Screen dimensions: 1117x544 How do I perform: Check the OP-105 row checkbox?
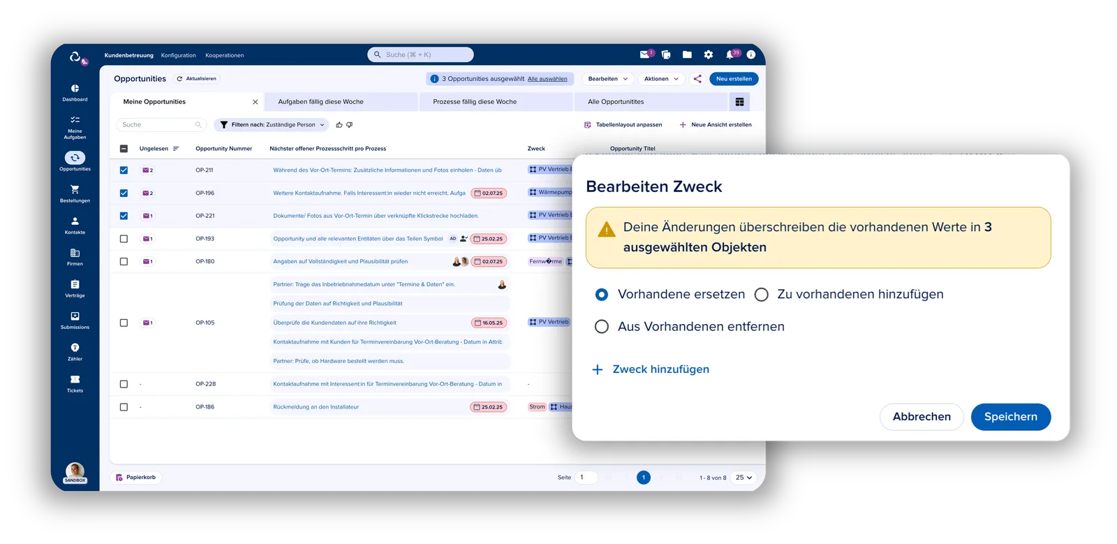[124, 323]
